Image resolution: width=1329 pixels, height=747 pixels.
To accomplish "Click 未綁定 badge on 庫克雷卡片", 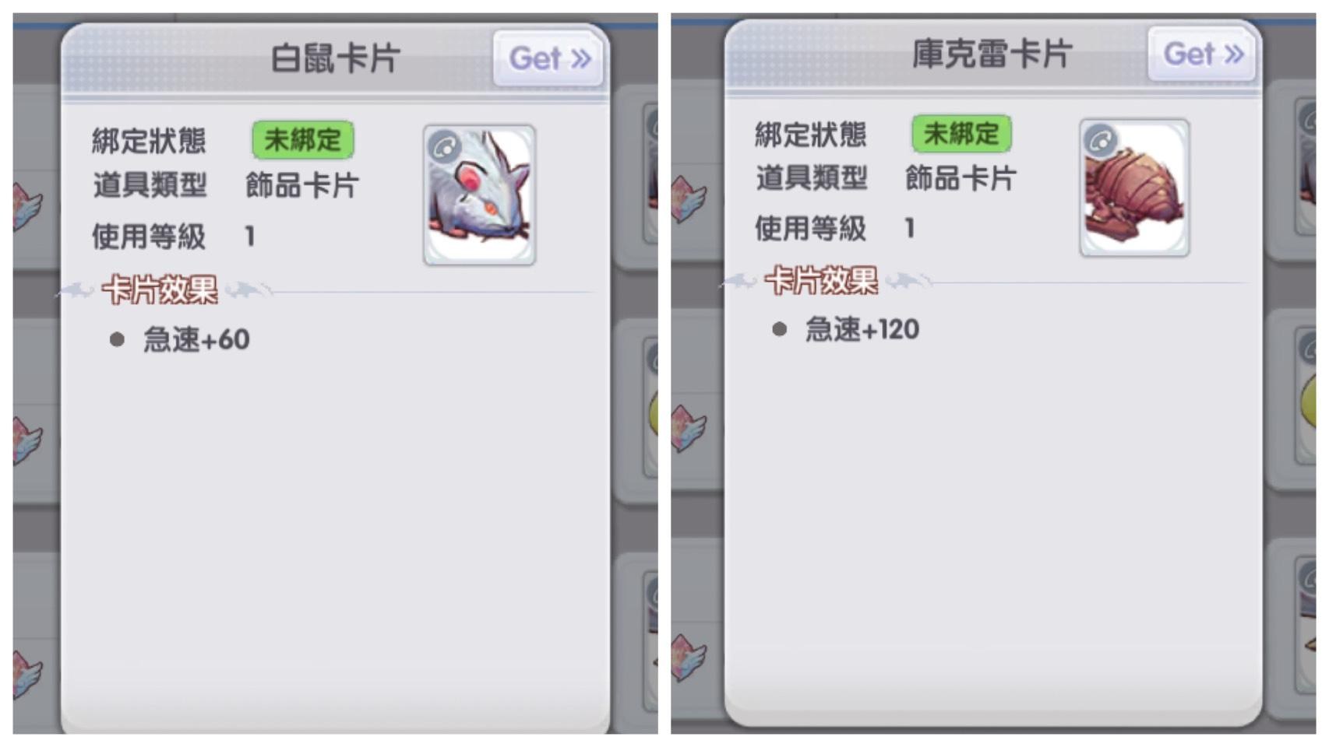I will tap(961, 134).
